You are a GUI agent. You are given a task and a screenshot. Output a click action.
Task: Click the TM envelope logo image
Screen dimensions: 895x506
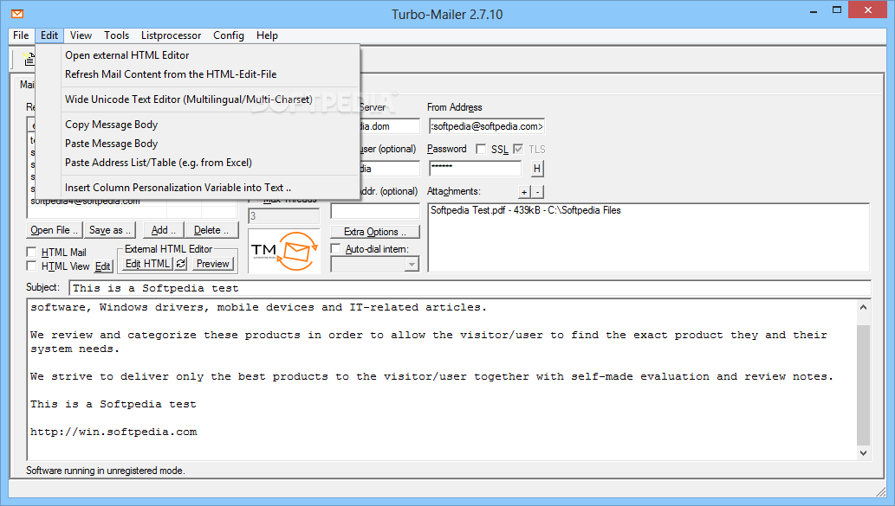pos(284,251)
